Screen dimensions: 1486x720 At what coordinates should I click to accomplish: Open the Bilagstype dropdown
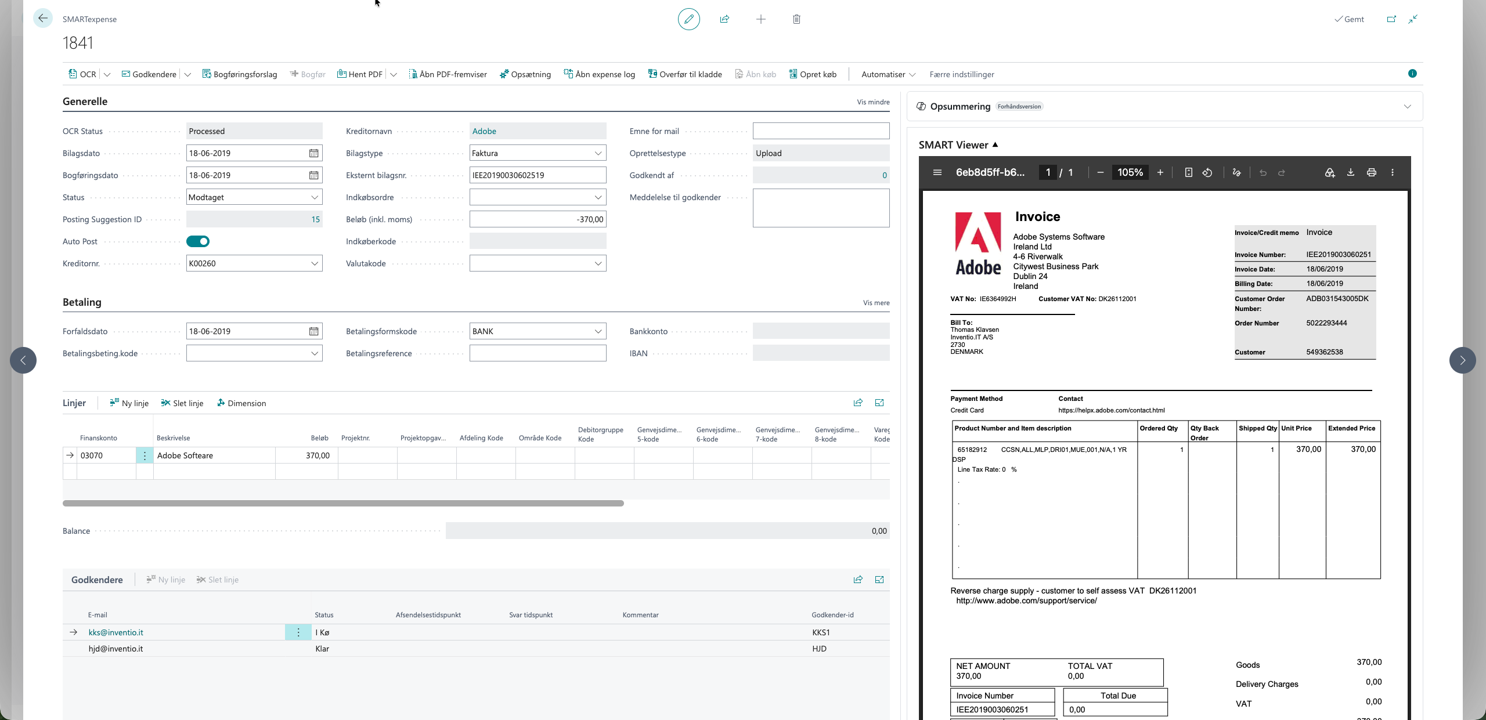click(x=598, y=153)
